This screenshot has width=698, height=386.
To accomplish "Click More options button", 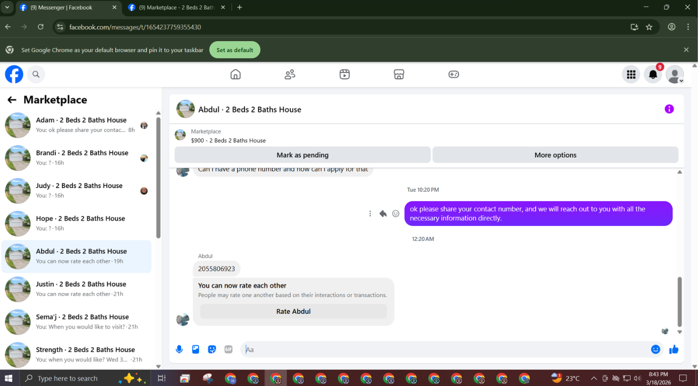I will 555,155.
